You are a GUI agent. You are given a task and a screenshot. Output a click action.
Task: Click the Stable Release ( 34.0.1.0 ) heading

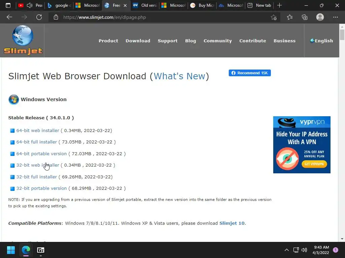tap(41, 118)
